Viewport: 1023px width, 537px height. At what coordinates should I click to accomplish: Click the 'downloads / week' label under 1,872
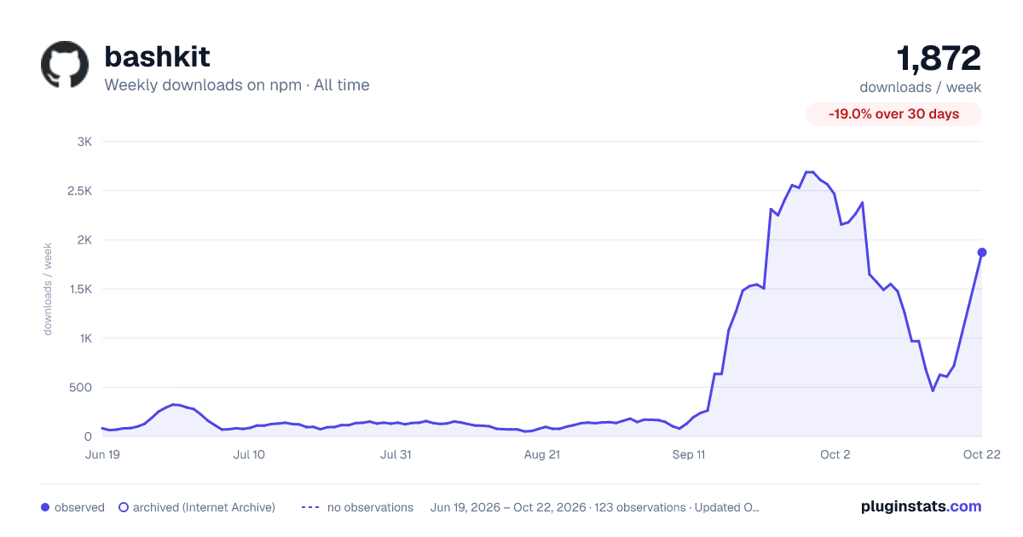[x=921, y=87]
